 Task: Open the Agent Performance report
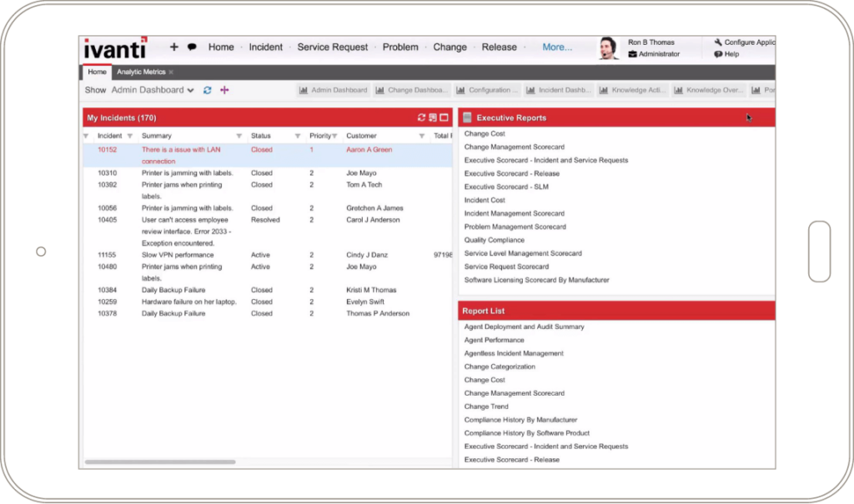[x=494, y=340]
